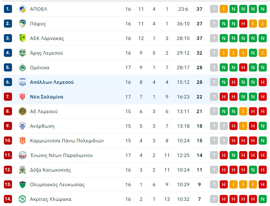Click the ΑΠΟΕΛ team crest icon
Image resolution: width=270 pixels, height=206 pixels.
(x=23, y=9)
